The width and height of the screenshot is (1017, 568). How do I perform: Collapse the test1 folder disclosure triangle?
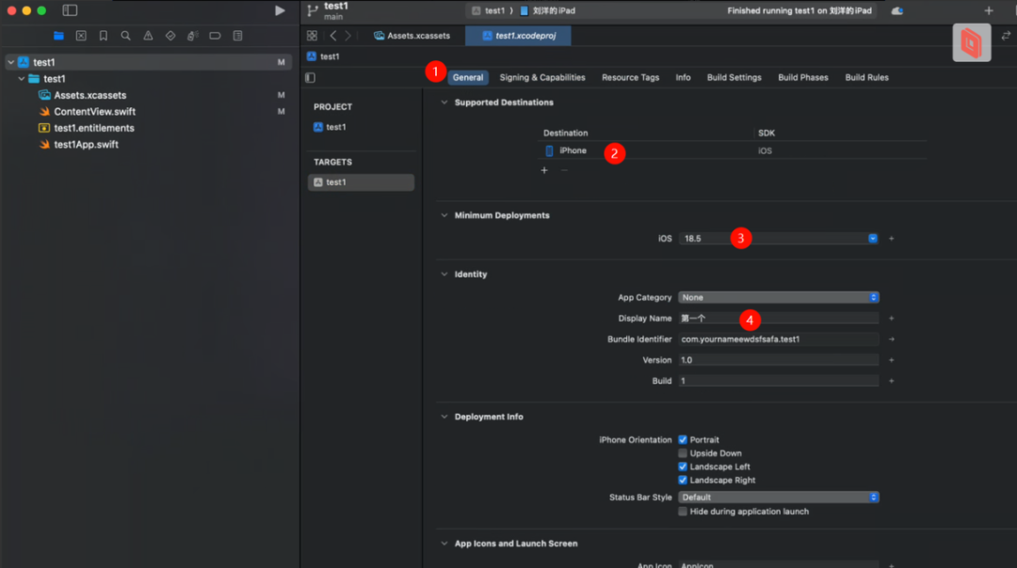(x=22, y=78)
